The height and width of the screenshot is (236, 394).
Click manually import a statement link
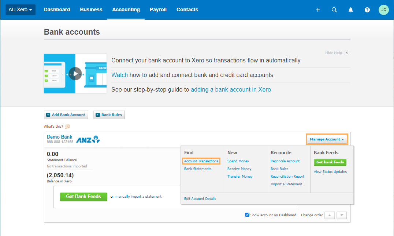138,197
